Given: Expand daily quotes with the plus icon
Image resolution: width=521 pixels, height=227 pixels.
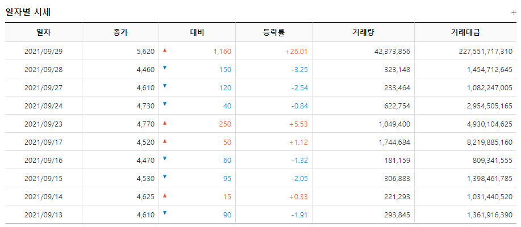Looking at the screenshot, I should (514, 13).
